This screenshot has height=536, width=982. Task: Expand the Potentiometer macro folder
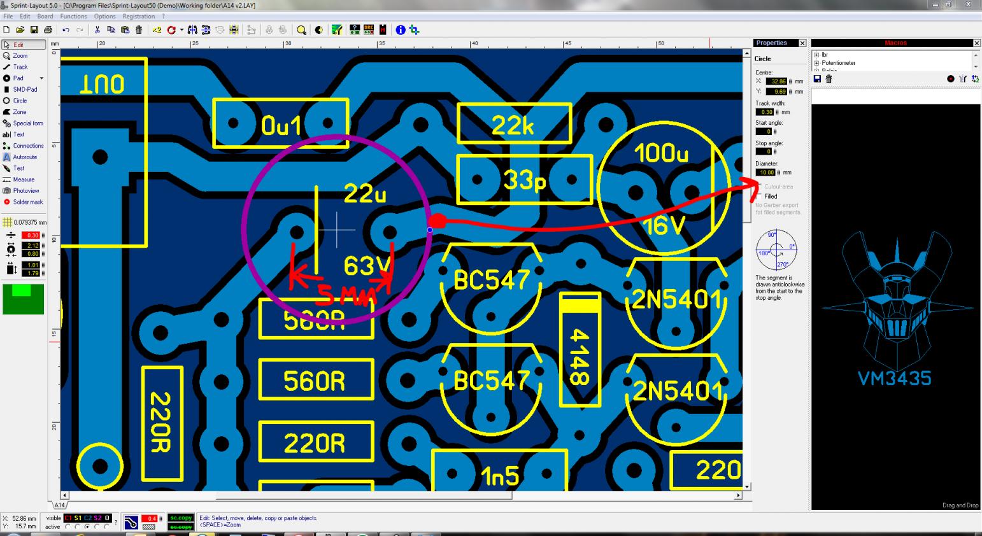pos(816,63)
